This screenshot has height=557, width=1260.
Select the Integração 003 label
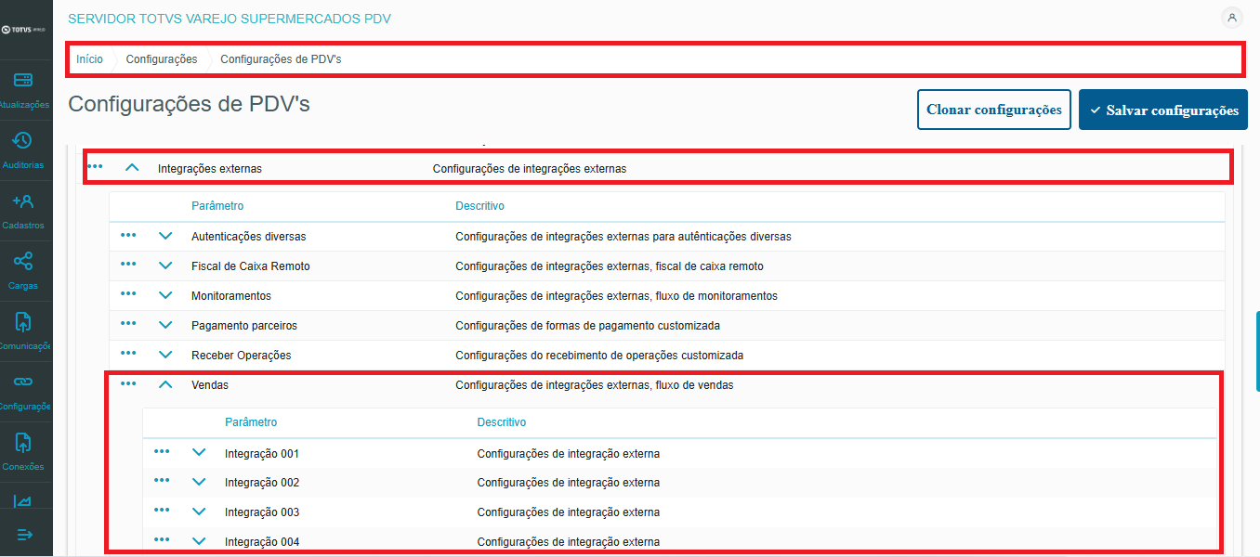pyautogui.click(x=262, y=512)
